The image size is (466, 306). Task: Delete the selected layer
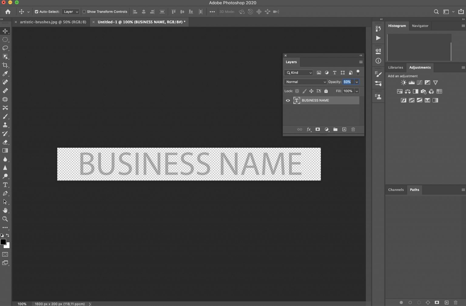[x=353, y=129]
